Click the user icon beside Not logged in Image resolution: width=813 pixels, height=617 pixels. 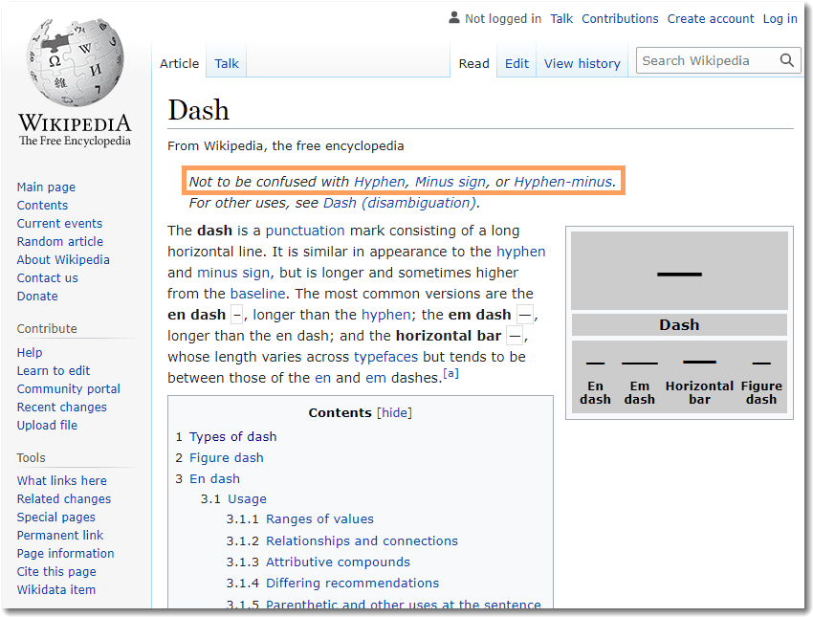pos(454,18)
